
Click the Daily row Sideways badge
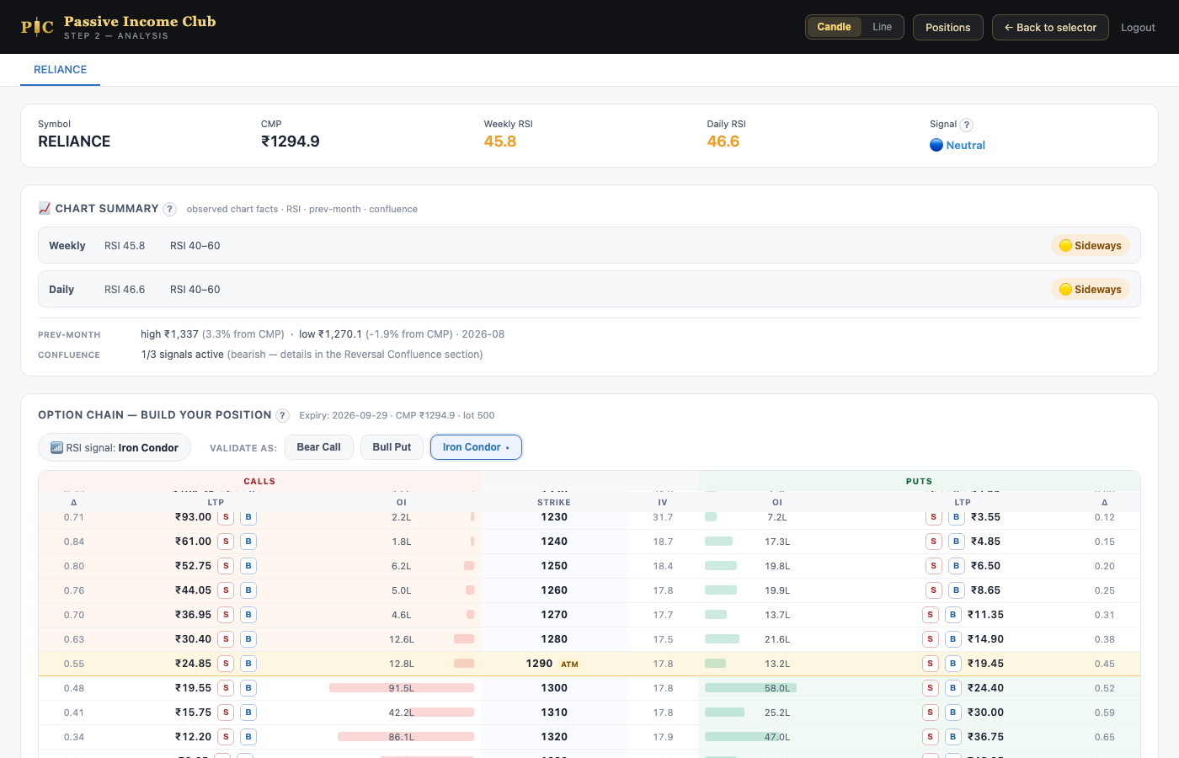click(1091, 290)
